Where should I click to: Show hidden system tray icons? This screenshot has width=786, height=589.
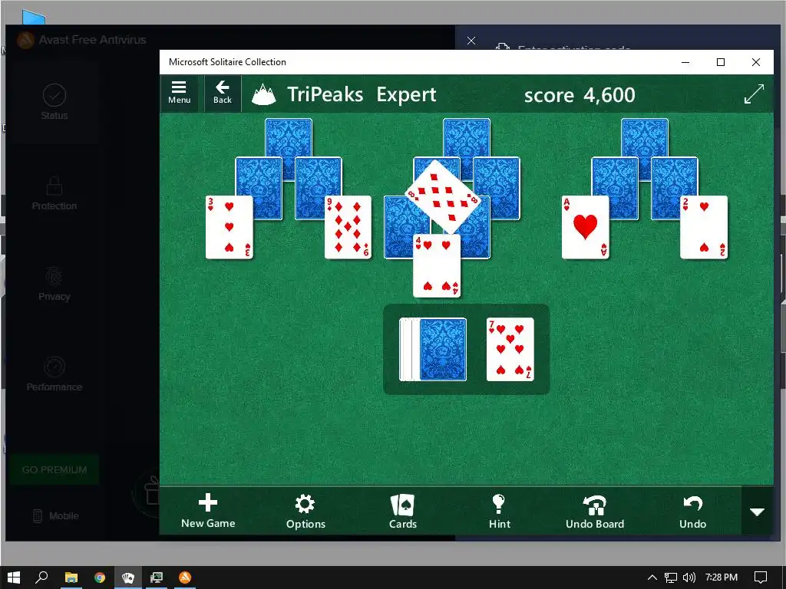[652, 577]
